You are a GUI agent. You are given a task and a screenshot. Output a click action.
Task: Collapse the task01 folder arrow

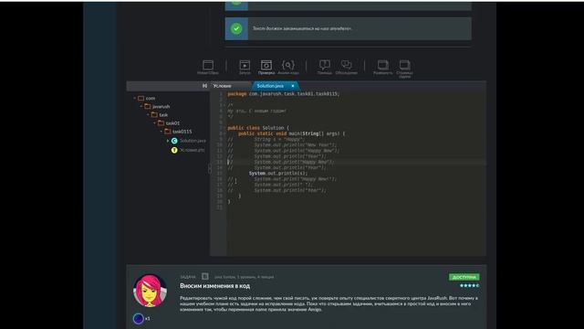pos(154,123)
